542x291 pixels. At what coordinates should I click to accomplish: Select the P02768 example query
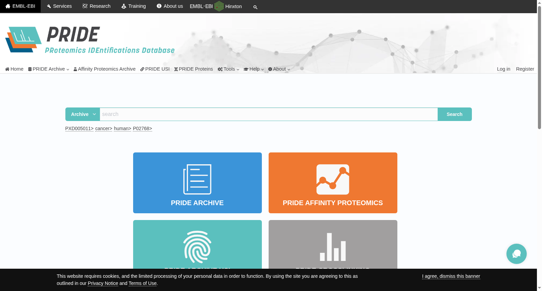(143, 128)
